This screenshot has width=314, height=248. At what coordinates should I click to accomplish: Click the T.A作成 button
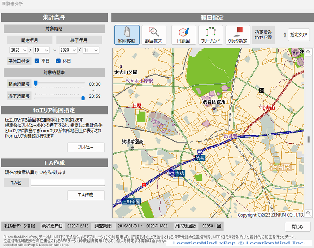click(x=85, y=195)
